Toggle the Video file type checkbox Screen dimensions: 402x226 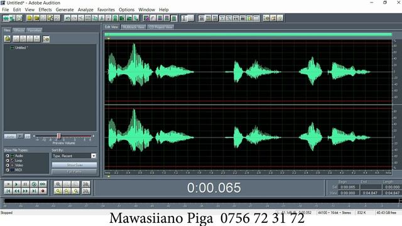point(7,165)
